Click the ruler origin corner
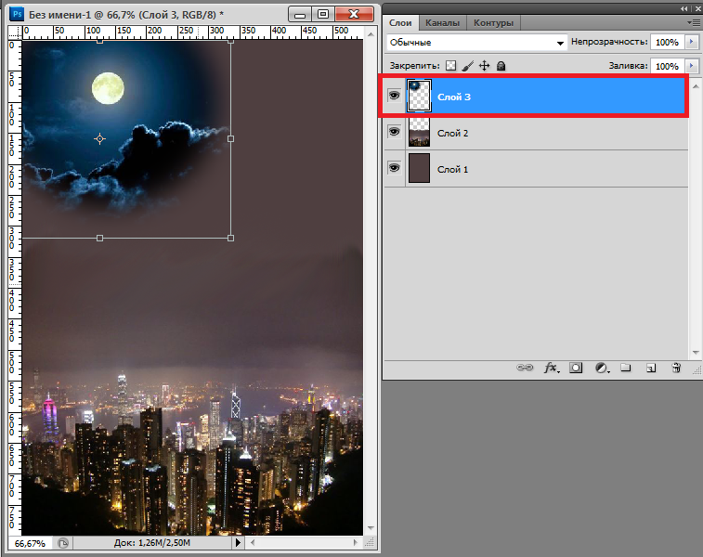The image size is (703, 557). tap(15, 32)
